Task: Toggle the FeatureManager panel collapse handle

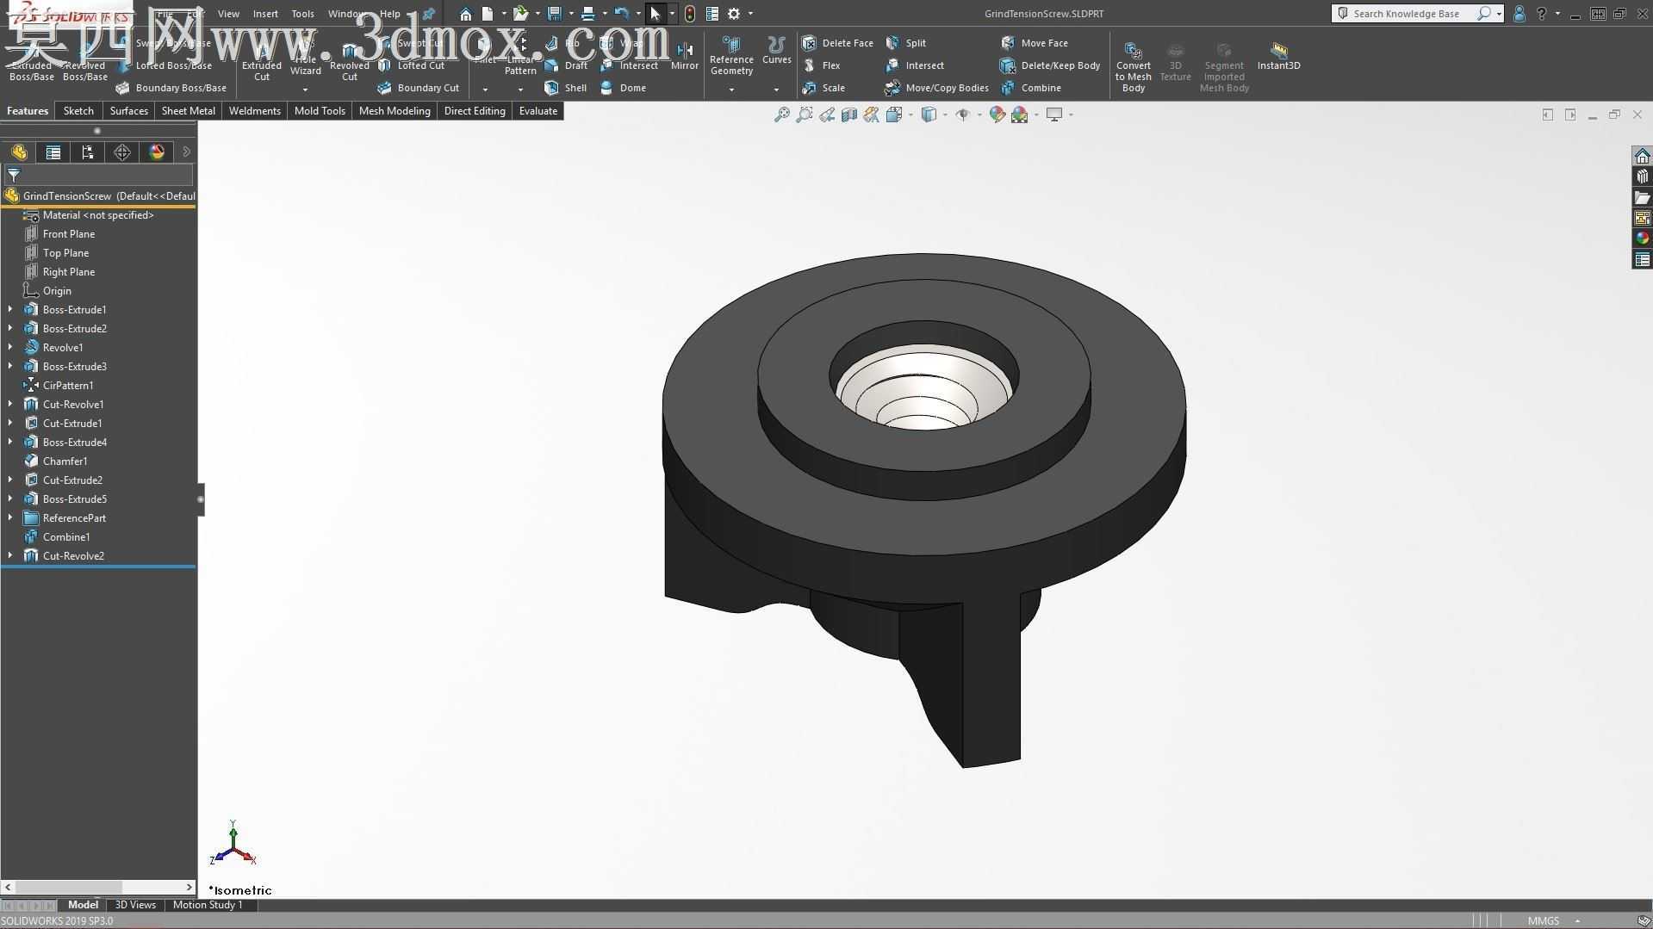Action: 201,499
